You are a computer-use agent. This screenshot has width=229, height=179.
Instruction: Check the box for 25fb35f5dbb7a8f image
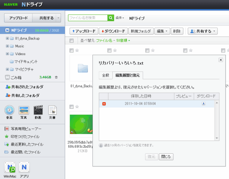[x=71, y=107]
